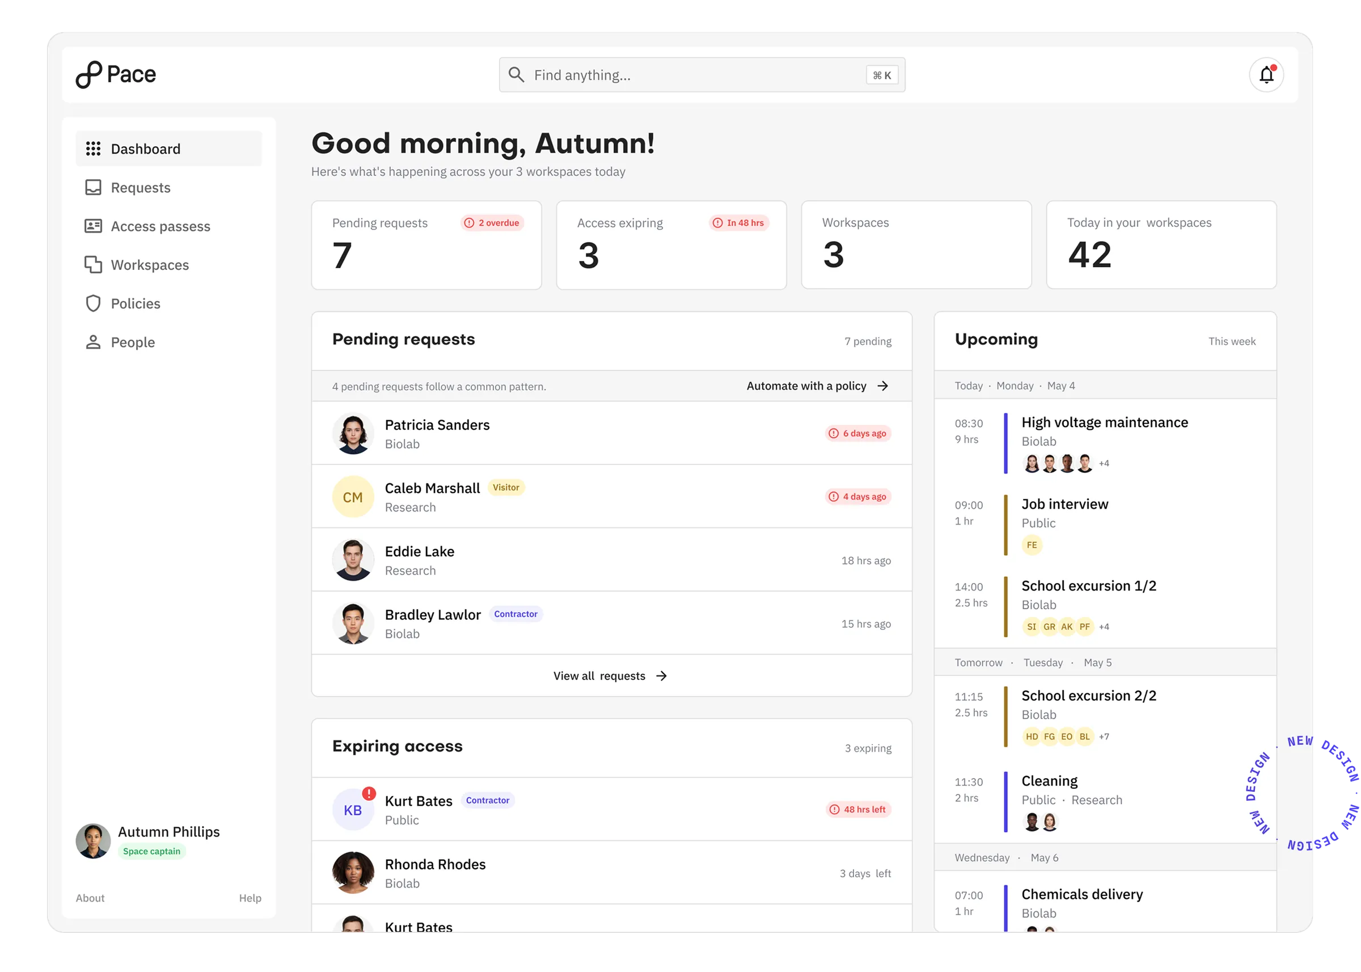Click Bradley Lawlor's Contractor tag
The height and width of the screenshot is (972, 1361).
click(x=515, y=614)
